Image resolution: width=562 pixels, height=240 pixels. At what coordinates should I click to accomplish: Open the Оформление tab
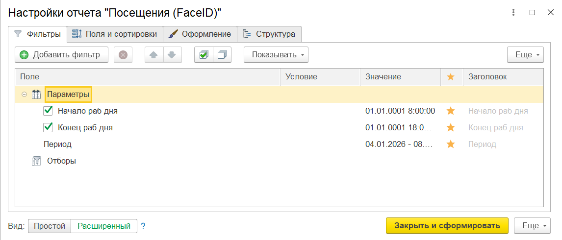[x=200, y=34]
